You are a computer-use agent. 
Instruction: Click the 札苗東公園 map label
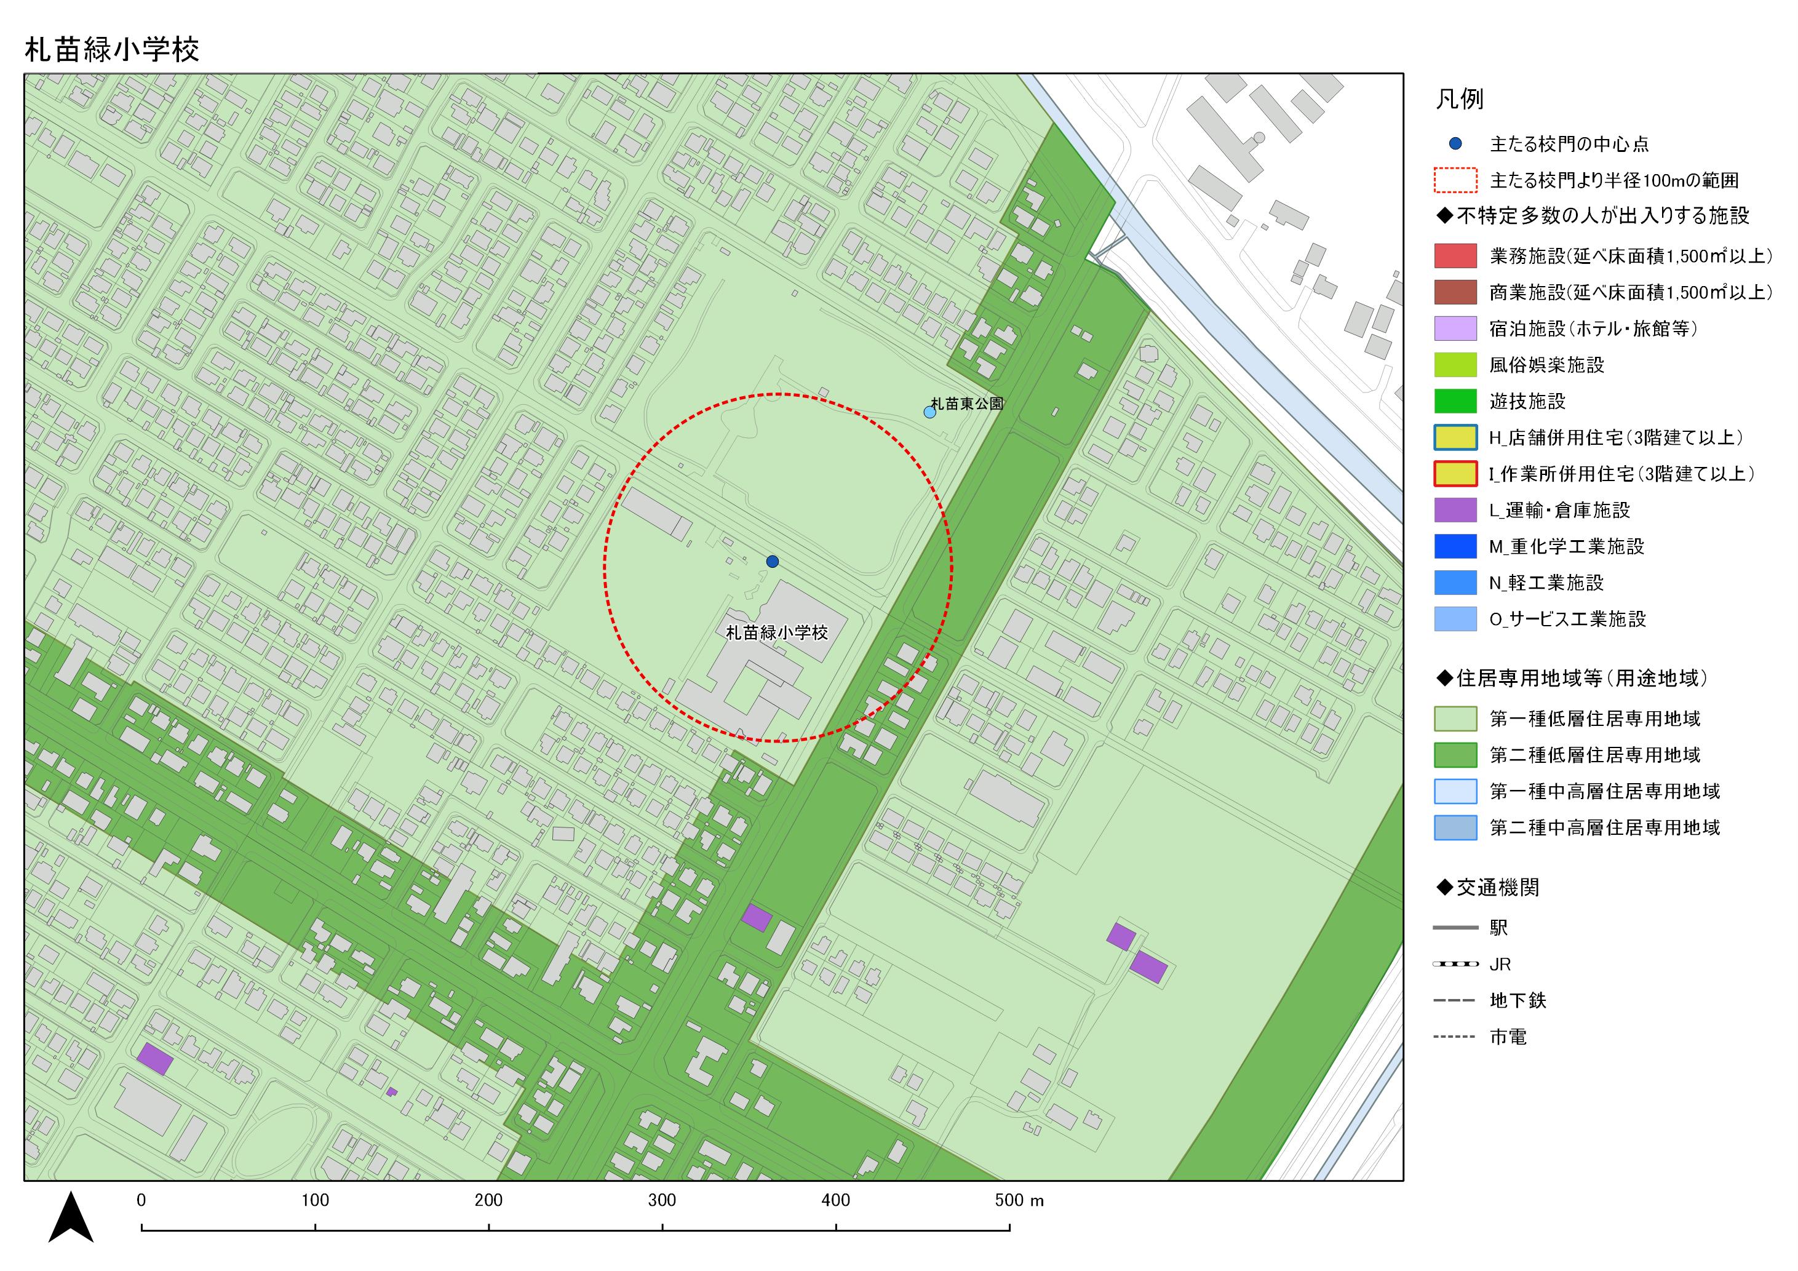(967, 404)
